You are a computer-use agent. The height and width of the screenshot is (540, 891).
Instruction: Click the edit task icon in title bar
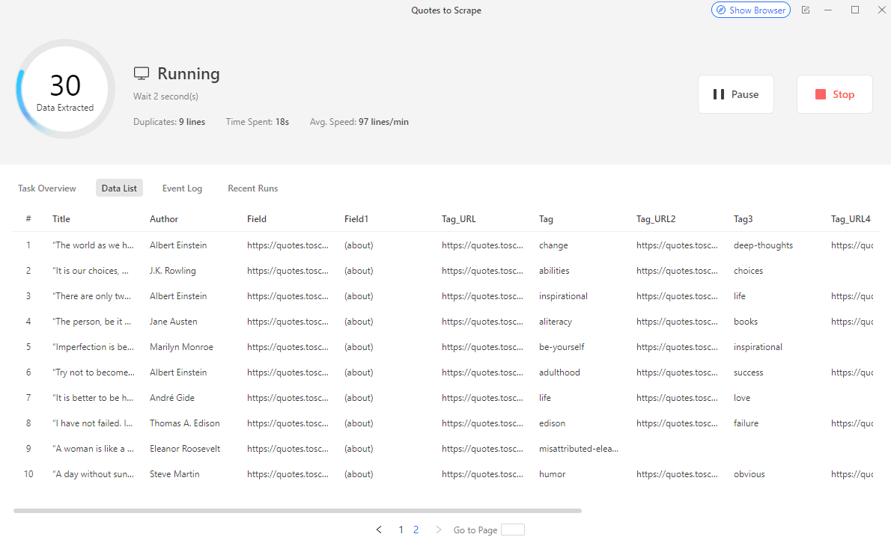pyautogui.click(x=806, y=10)
